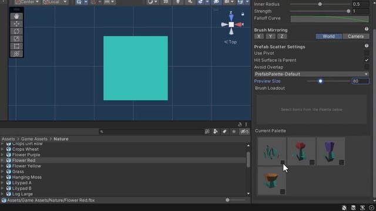Screen dimensions: 376x211
Task: Go to Game Assets in the breadcrumb
Action: point(34,139)
